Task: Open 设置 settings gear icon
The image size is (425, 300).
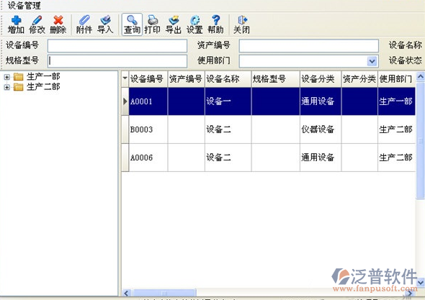Action: (194, 20)
